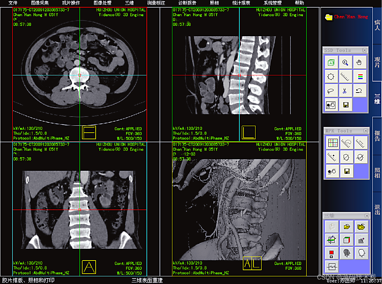Select the ruler with line tool in MPR Tools
This screenshot has height=284, width=382.
click(x=360, y=143)
